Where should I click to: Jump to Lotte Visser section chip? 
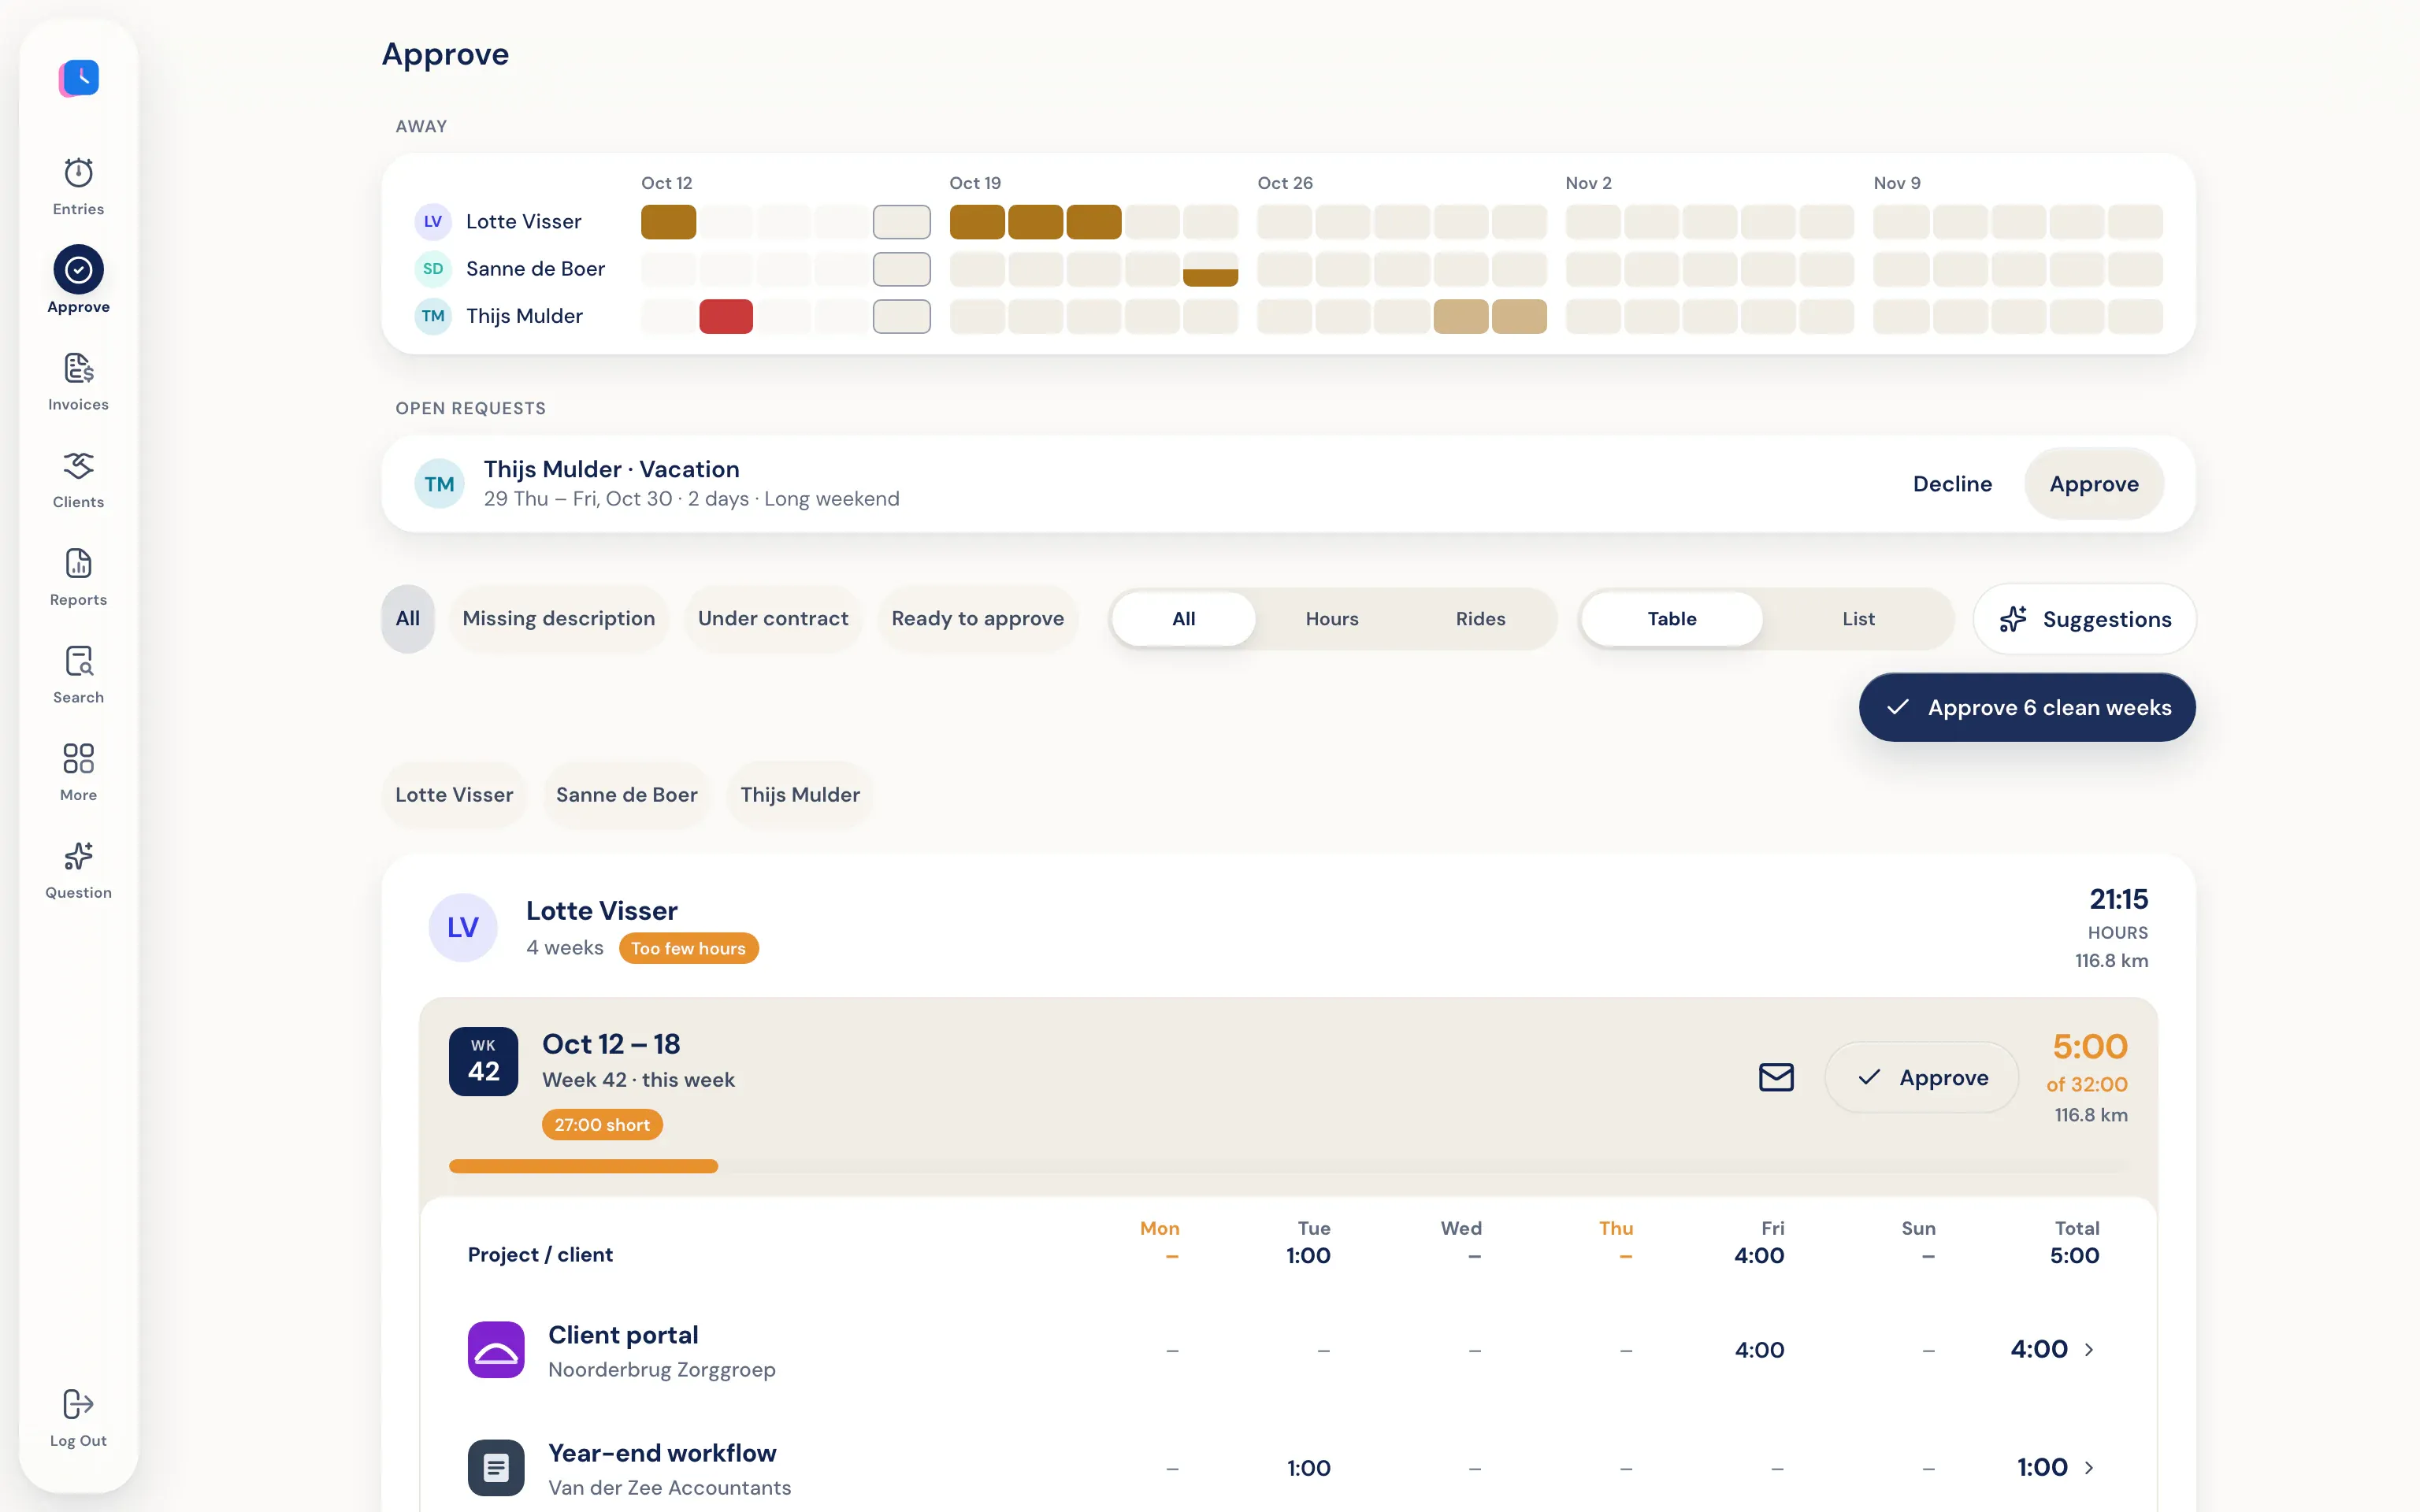pos(454,795)
